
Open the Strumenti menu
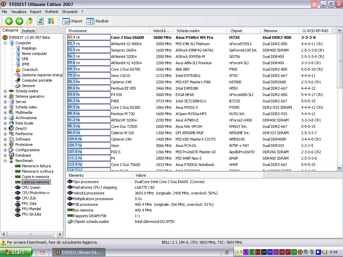coord(70,12)
